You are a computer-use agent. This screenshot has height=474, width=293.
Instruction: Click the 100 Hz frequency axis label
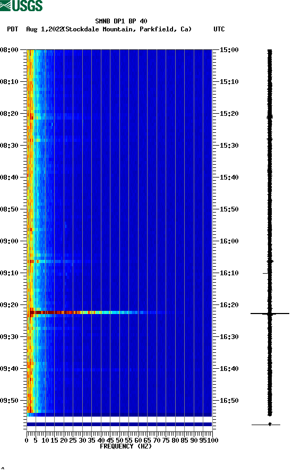coord(213,441)
